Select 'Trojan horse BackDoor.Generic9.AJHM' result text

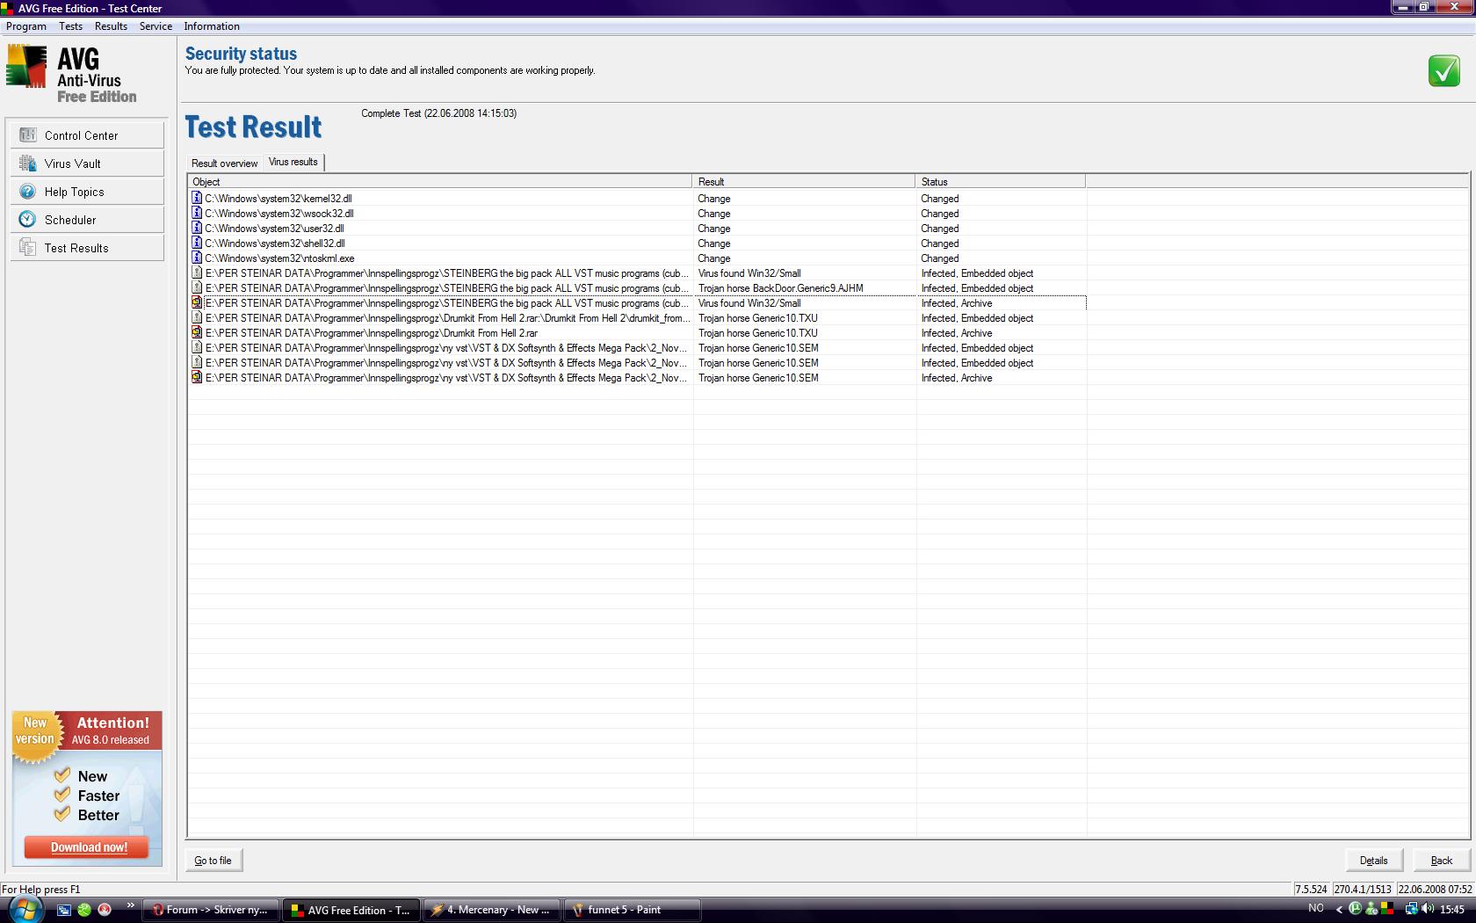[781, 288]
